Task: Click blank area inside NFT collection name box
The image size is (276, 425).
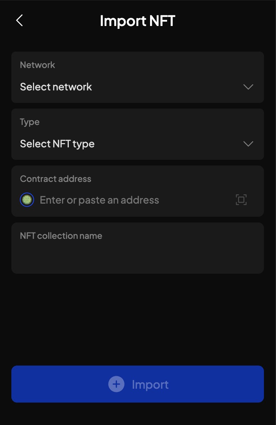Action: [137, 257]
